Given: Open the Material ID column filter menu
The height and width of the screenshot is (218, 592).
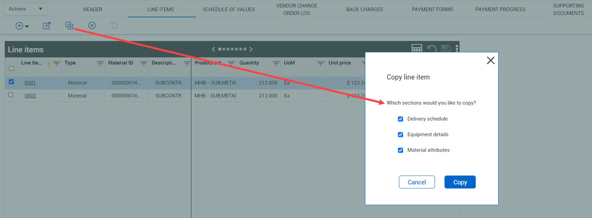Looking at the screenshot, I should [144, 63].
